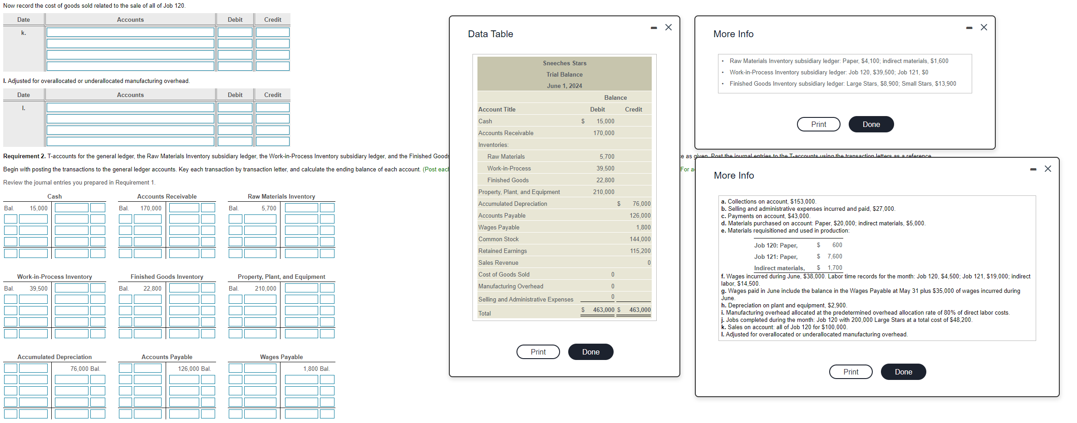The width and height of the screenshot is (1077, 423).
Task: Minimize the top More Info dialog
Action: pyautogui.click(x=969, y=28)
